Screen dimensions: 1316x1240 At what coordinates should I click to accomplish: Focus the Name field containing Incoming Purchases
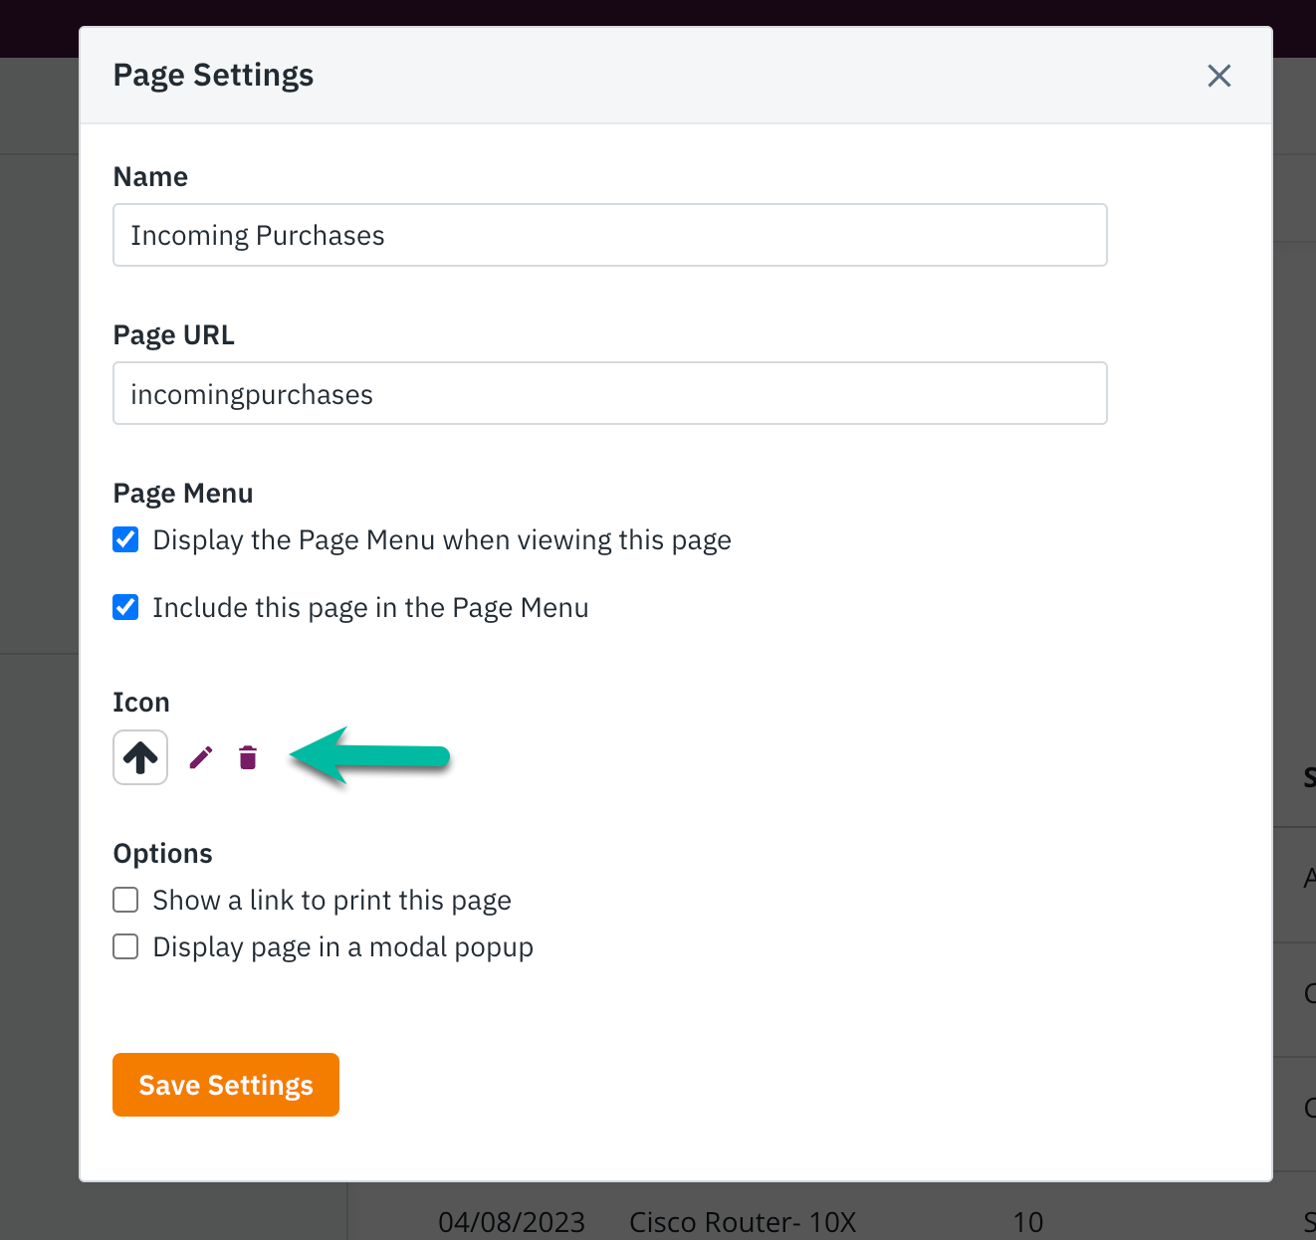pyautogui.click(x=609, y=235)
